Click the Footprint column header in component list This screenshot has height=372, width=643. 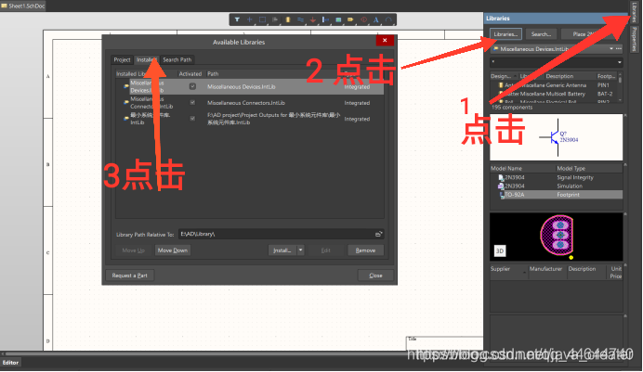(x=607, y=76)
